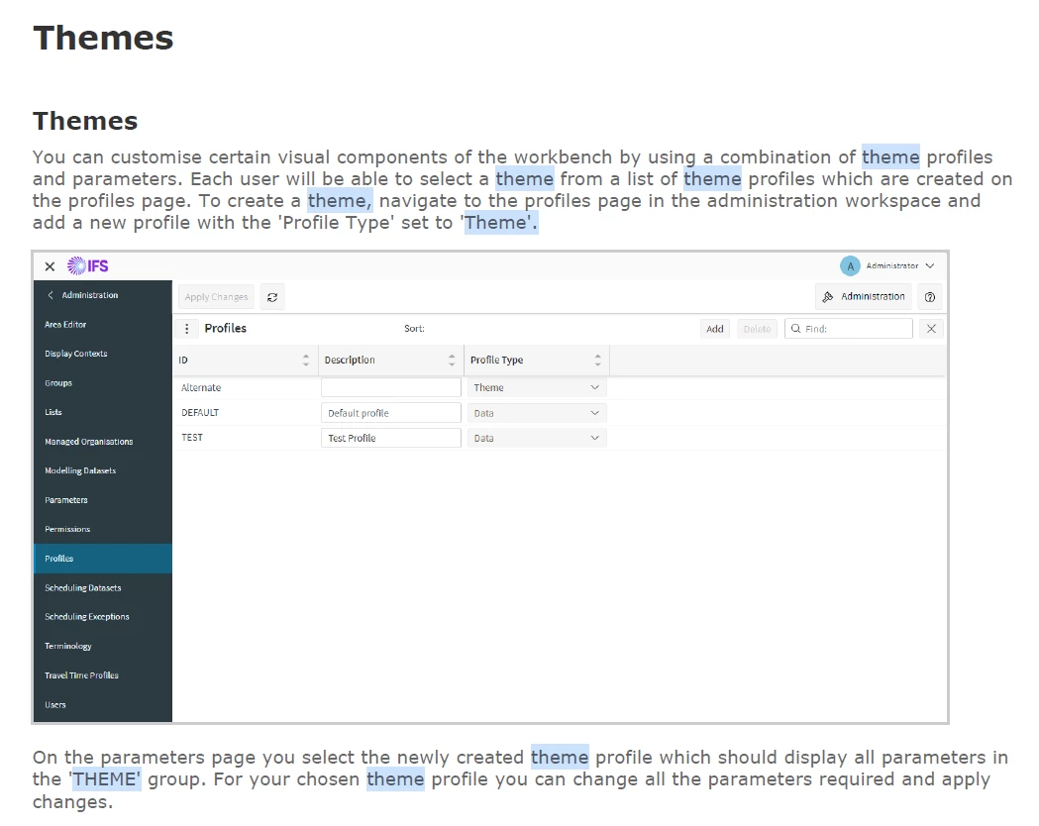Select Profiles in the sidebar
The height and width of the screenshot is (826, 1039).
point(103,559)
